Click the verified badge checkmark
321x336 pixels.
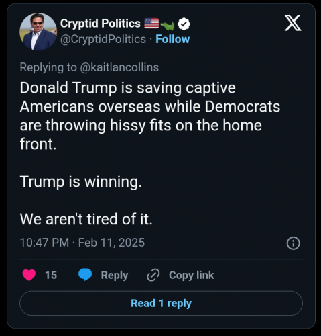tap(184, 24)
